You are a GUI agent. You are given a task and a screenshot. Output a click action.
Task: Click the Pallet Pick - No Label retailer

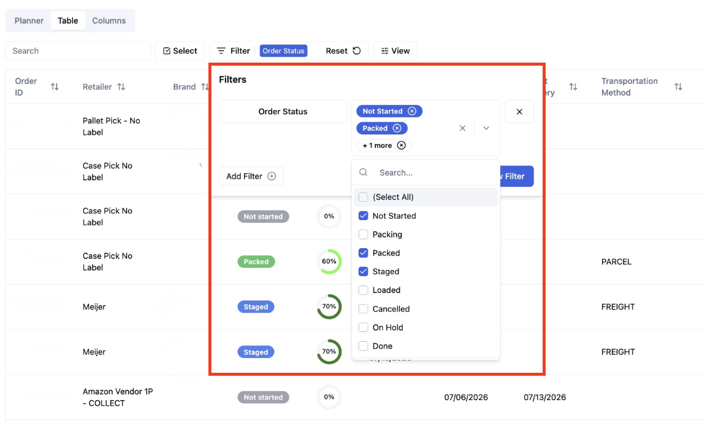(x=112, y=126)
